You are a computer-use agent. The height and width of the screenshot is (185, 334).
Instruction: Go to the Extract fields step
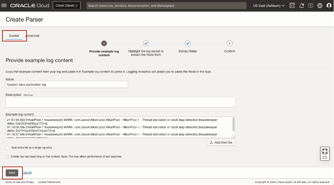click(188, 44)
